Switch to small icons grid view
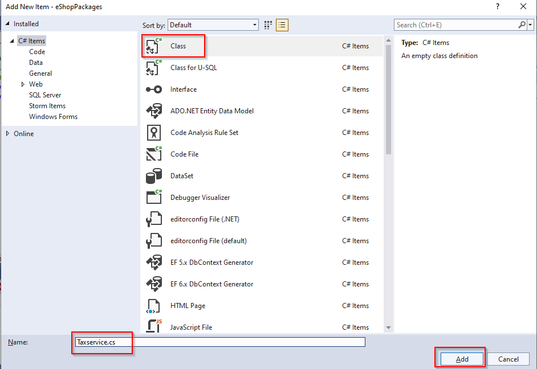Viewport: 537px width, 369px height. (268, 25)
